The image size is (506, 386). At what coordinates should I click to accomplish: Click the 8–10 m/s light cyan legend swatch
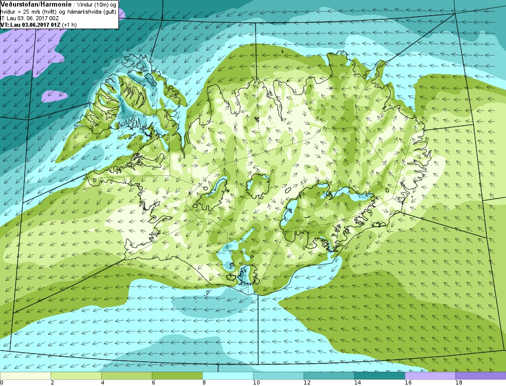[228, 376]
